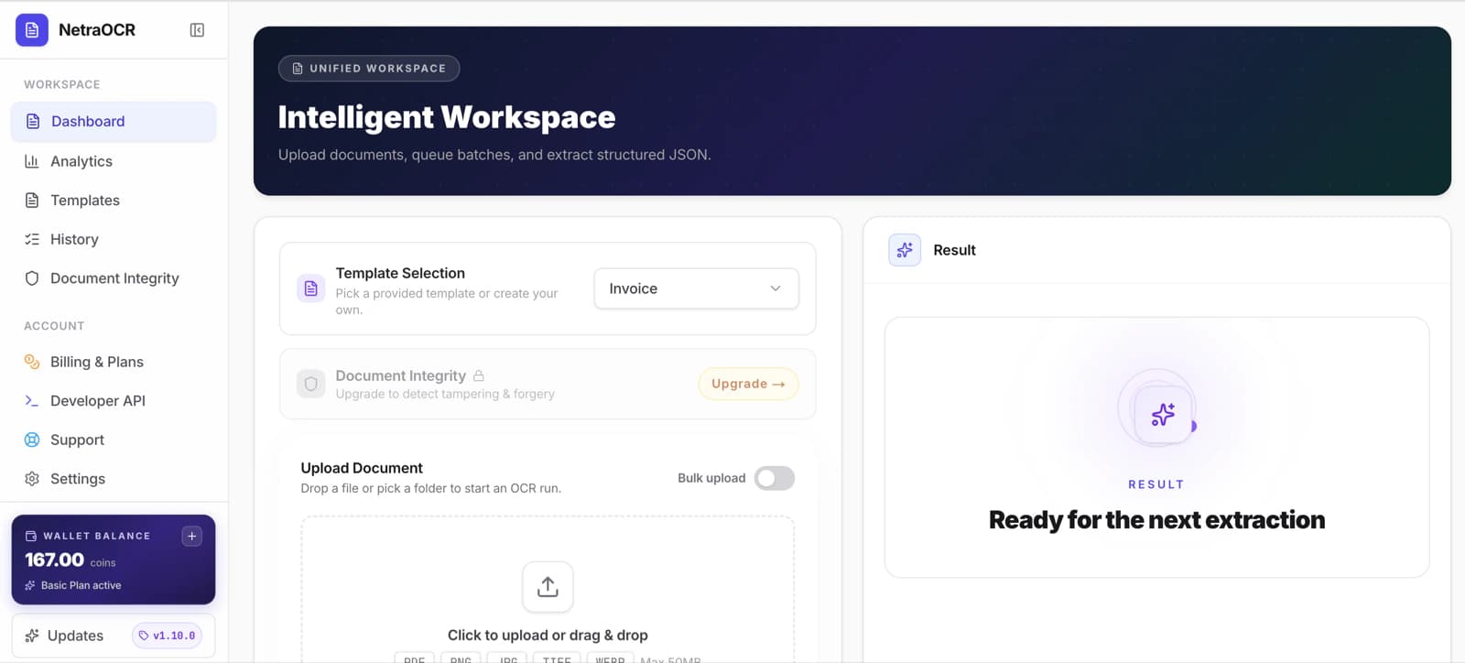
Task: Click the 'Upgrade to detect tampering & forgery' text
Action: [x=445, y=394]
